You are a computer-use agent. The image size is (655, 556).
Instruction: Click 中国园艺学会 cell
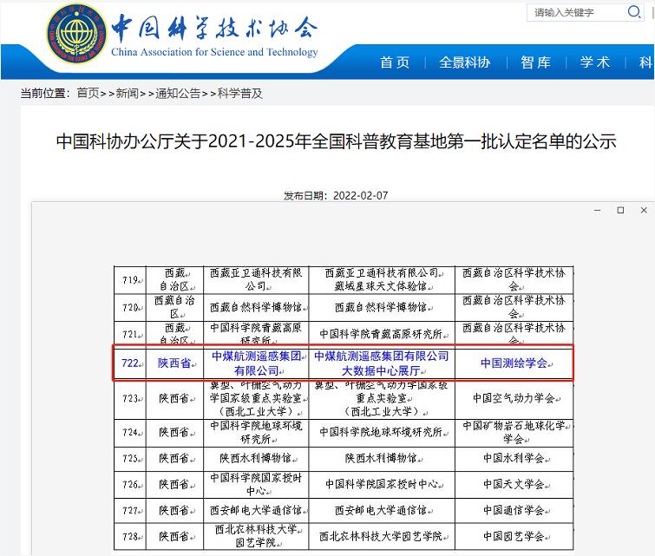pyautogui.click(x=514, y=536)
